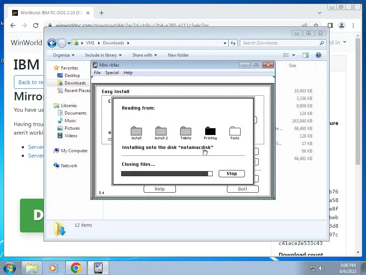Click Chrome's back arrow
The image size is (366, 275).
[13, 25]
